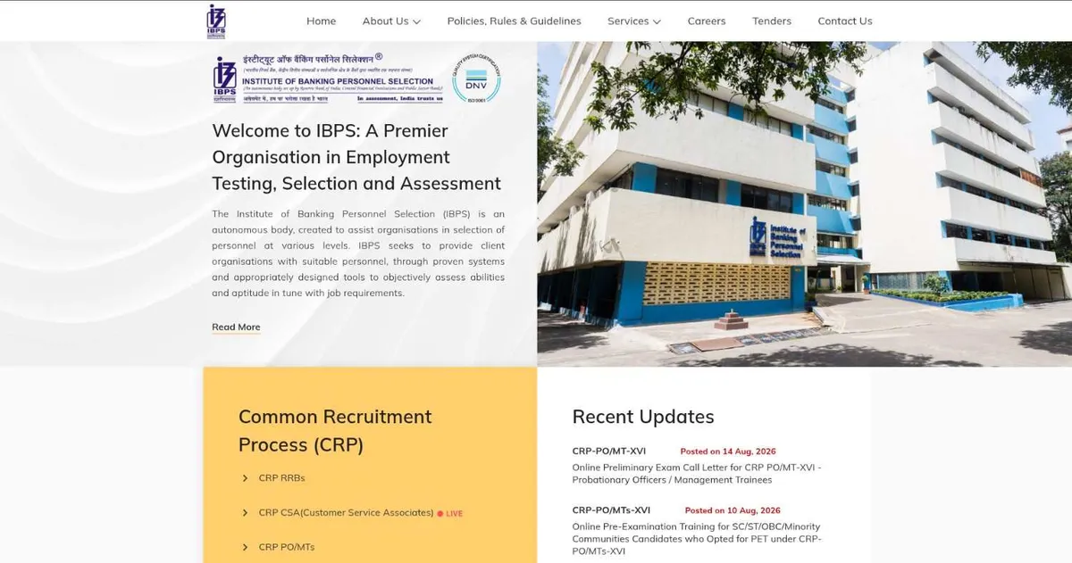This screenshot has height=563, width=1072.
Task: Open the Contact Us page
Action: click(x=845, y=21)
